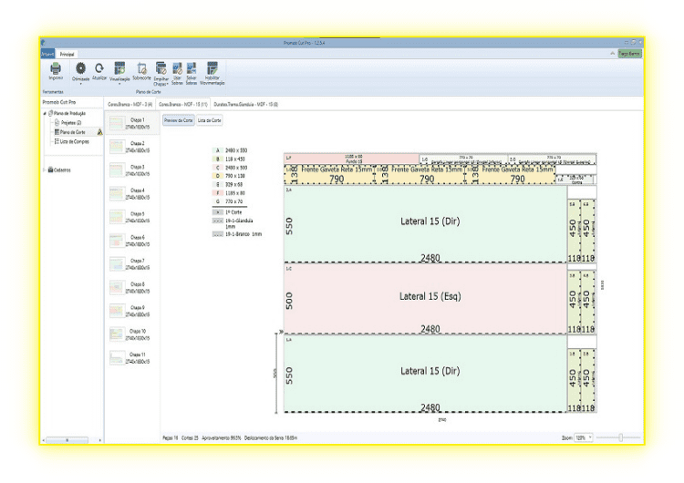This screenshot has height=483, width=684.
Task: Open the Visualização tool
Action: pyautogui.click(x=119, y=70)
